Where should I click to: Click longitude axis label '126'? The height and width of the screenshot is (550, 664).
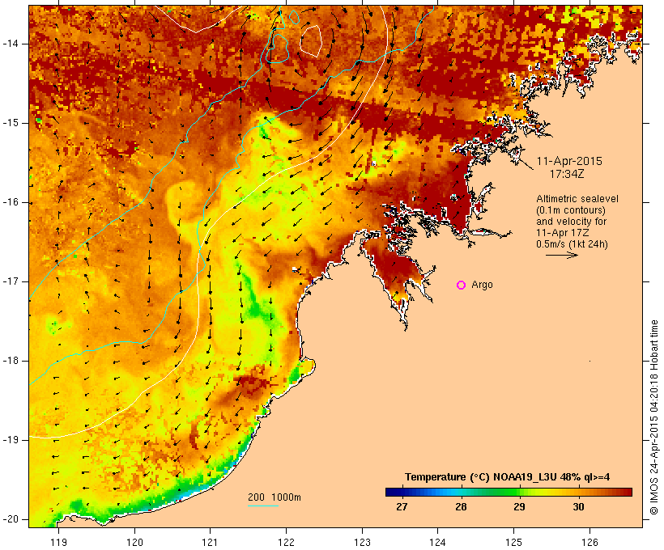point(590,542)
